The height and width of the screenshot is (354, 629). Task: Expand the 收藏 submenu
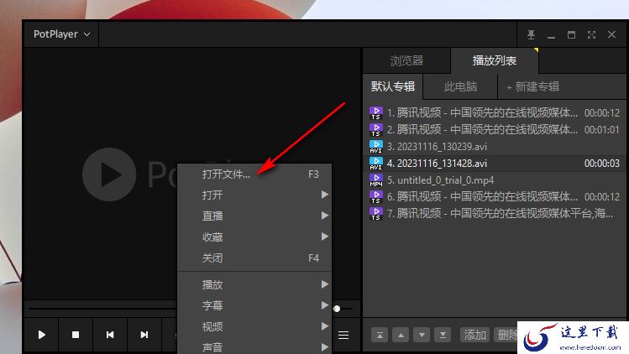[x=254, y=237]
